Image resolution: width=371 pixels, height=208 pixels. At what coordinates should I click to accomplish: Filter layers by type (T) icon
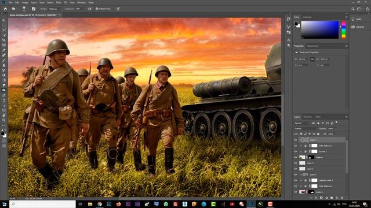click(x=323, y=123)
